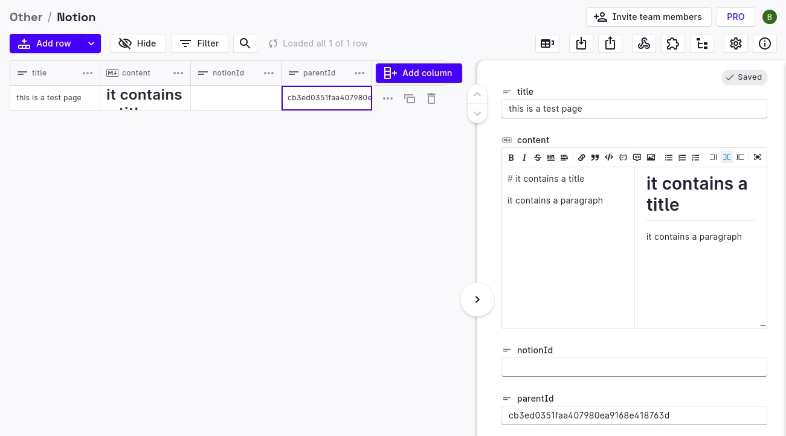This screenshot has height=436, width=786.
Task: Go to previous row with up chevron
Action: [x=477, y=94]
